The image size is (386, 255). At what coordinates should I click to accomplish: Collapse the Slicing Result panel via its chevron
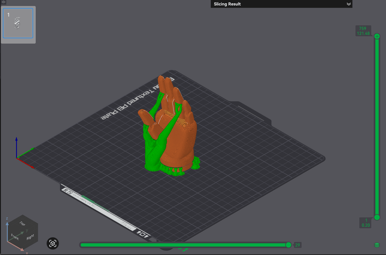[x=349, y=4]
